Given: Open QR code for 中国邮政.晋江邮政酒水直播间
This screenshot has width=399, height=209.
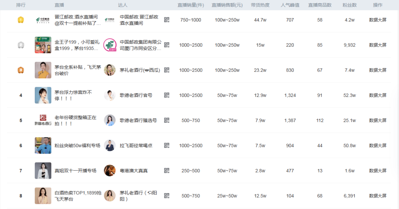Looking at the screenshot, I should pos(167,20).
